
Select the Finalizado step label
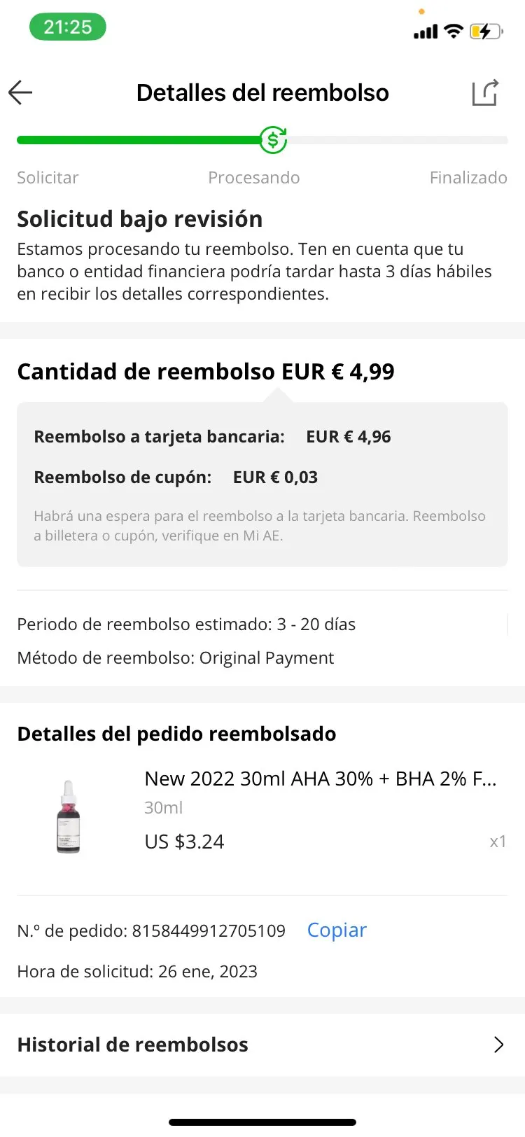coord(468,178)
